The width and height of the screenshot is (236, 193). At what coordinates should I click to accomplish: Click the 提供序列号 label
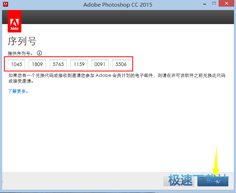click(21, 53)
